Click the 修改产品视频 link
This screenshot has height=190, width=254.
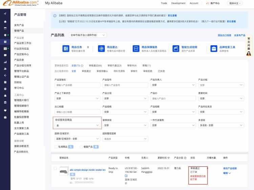pyautogui.click(x=230, y=168)
